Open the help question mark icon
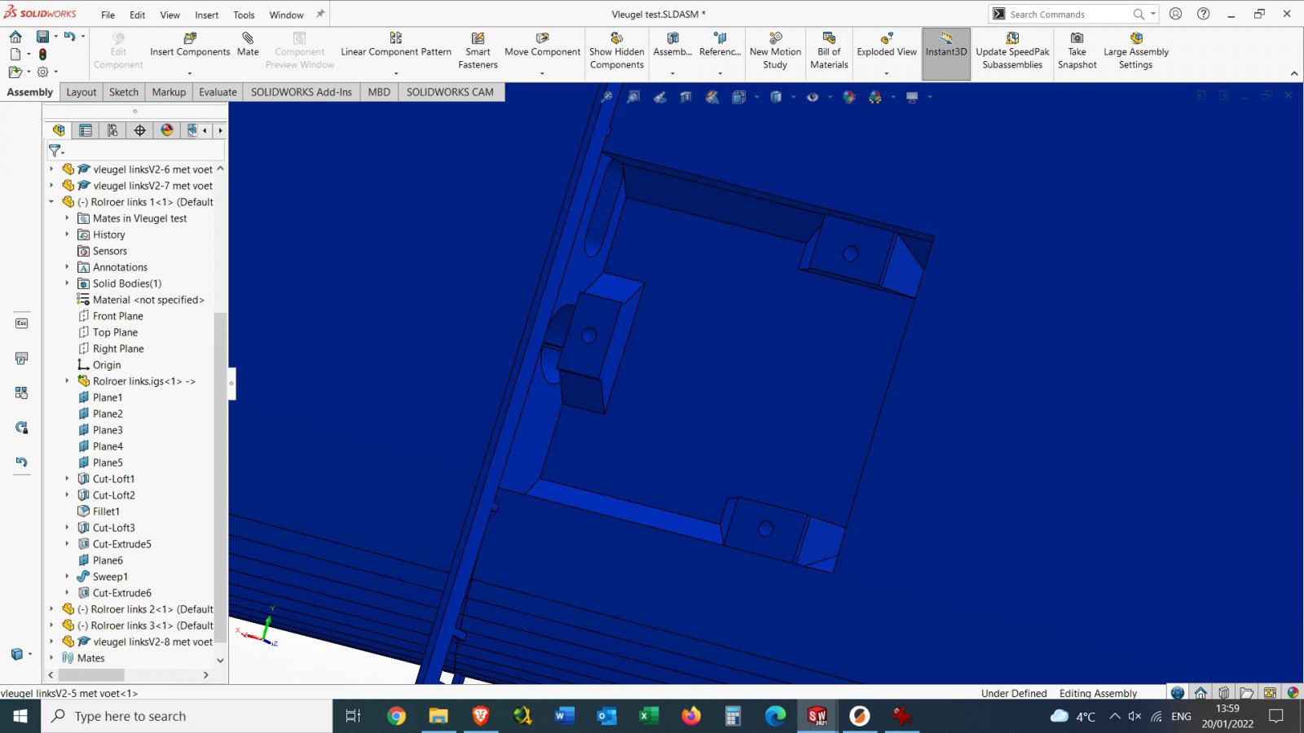The image size is (1304, 733). 1204,14
